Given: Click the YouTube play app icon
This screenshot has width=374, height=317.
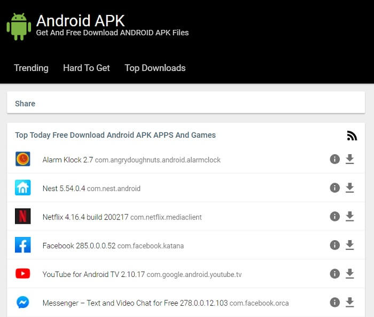Looking at the screenshot, I should [22, 273].
